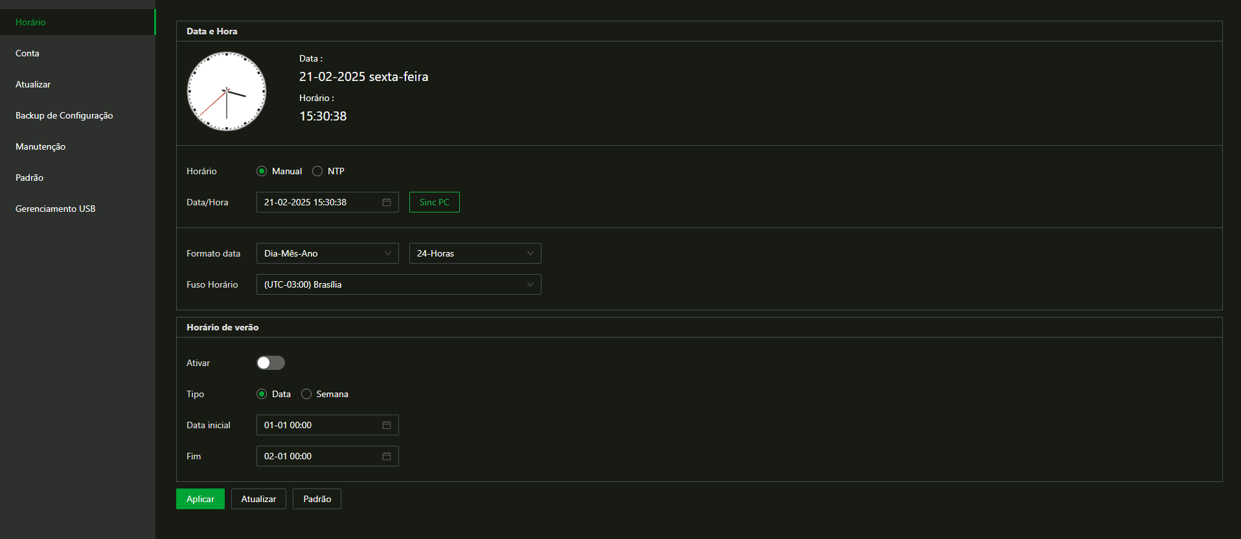The height and width of the screenshot is (539, 1241).
Task: Click the Formato data label
Action: tap(213, 253)
